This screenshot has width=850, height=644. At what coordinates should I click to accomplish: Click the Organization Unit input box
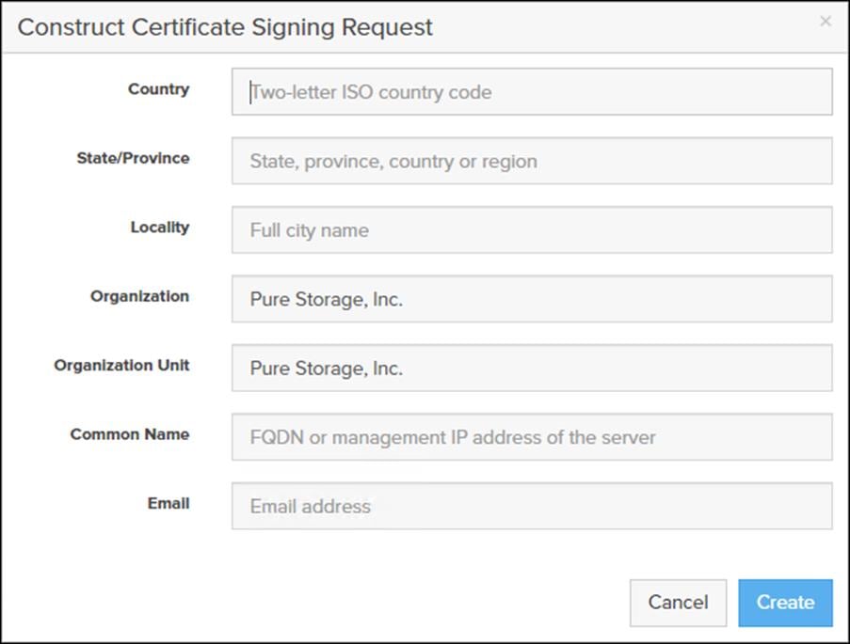coord(532,368)
